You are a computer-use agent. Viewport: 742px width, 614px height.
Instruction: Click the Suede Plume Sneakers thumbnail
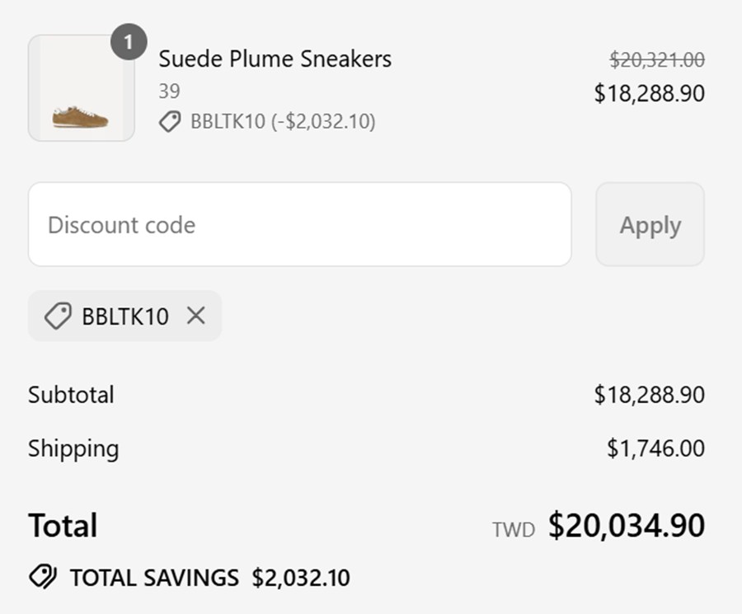tap(81, 88)
